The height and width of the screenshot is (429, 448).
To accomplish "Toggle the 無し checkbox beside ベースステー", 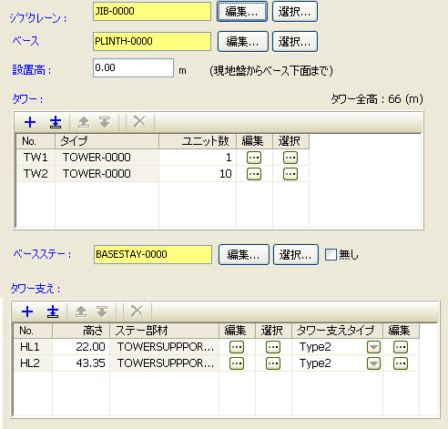I will [x=331, y=254].
